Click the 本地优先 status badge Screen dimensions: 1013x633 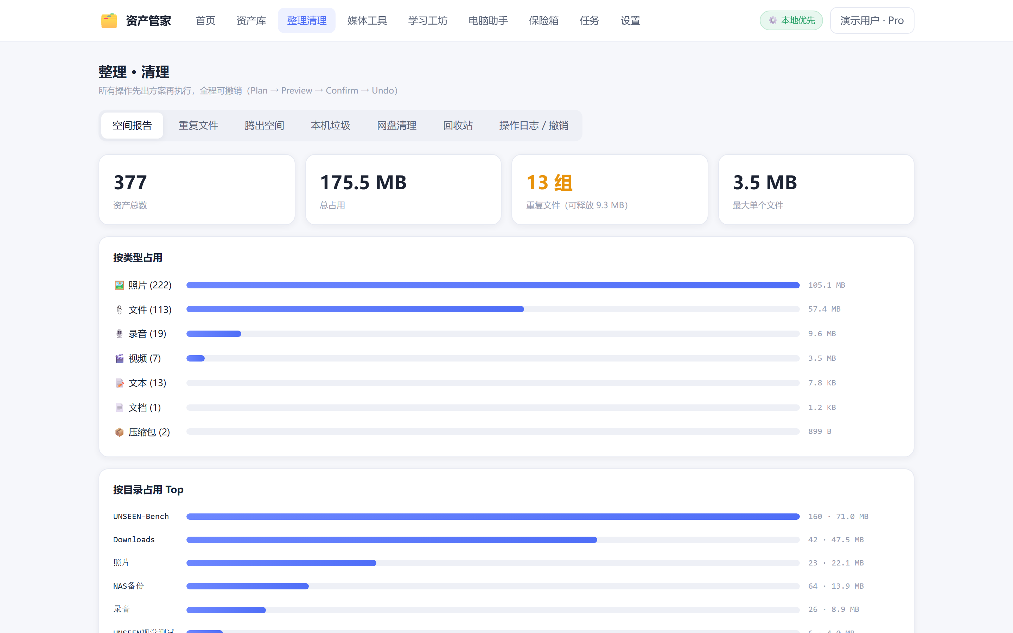791,20
